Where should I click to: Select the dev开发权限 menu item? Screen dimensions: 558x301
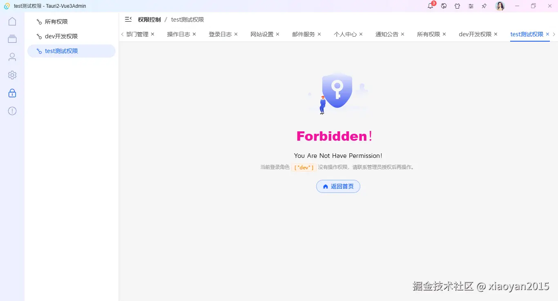(62, 36)
